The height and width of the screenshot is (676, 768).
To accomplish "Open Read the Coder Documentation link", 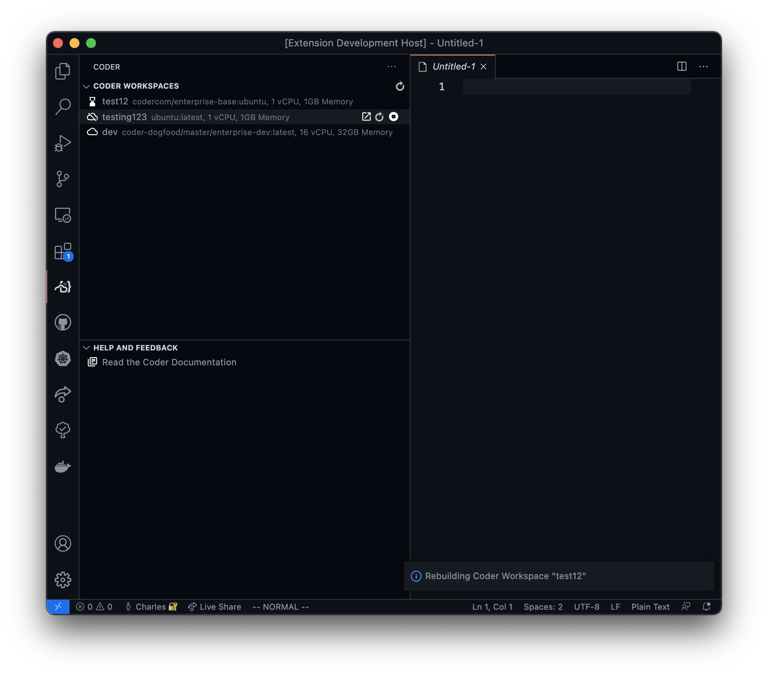I will [x=169, y=362].
